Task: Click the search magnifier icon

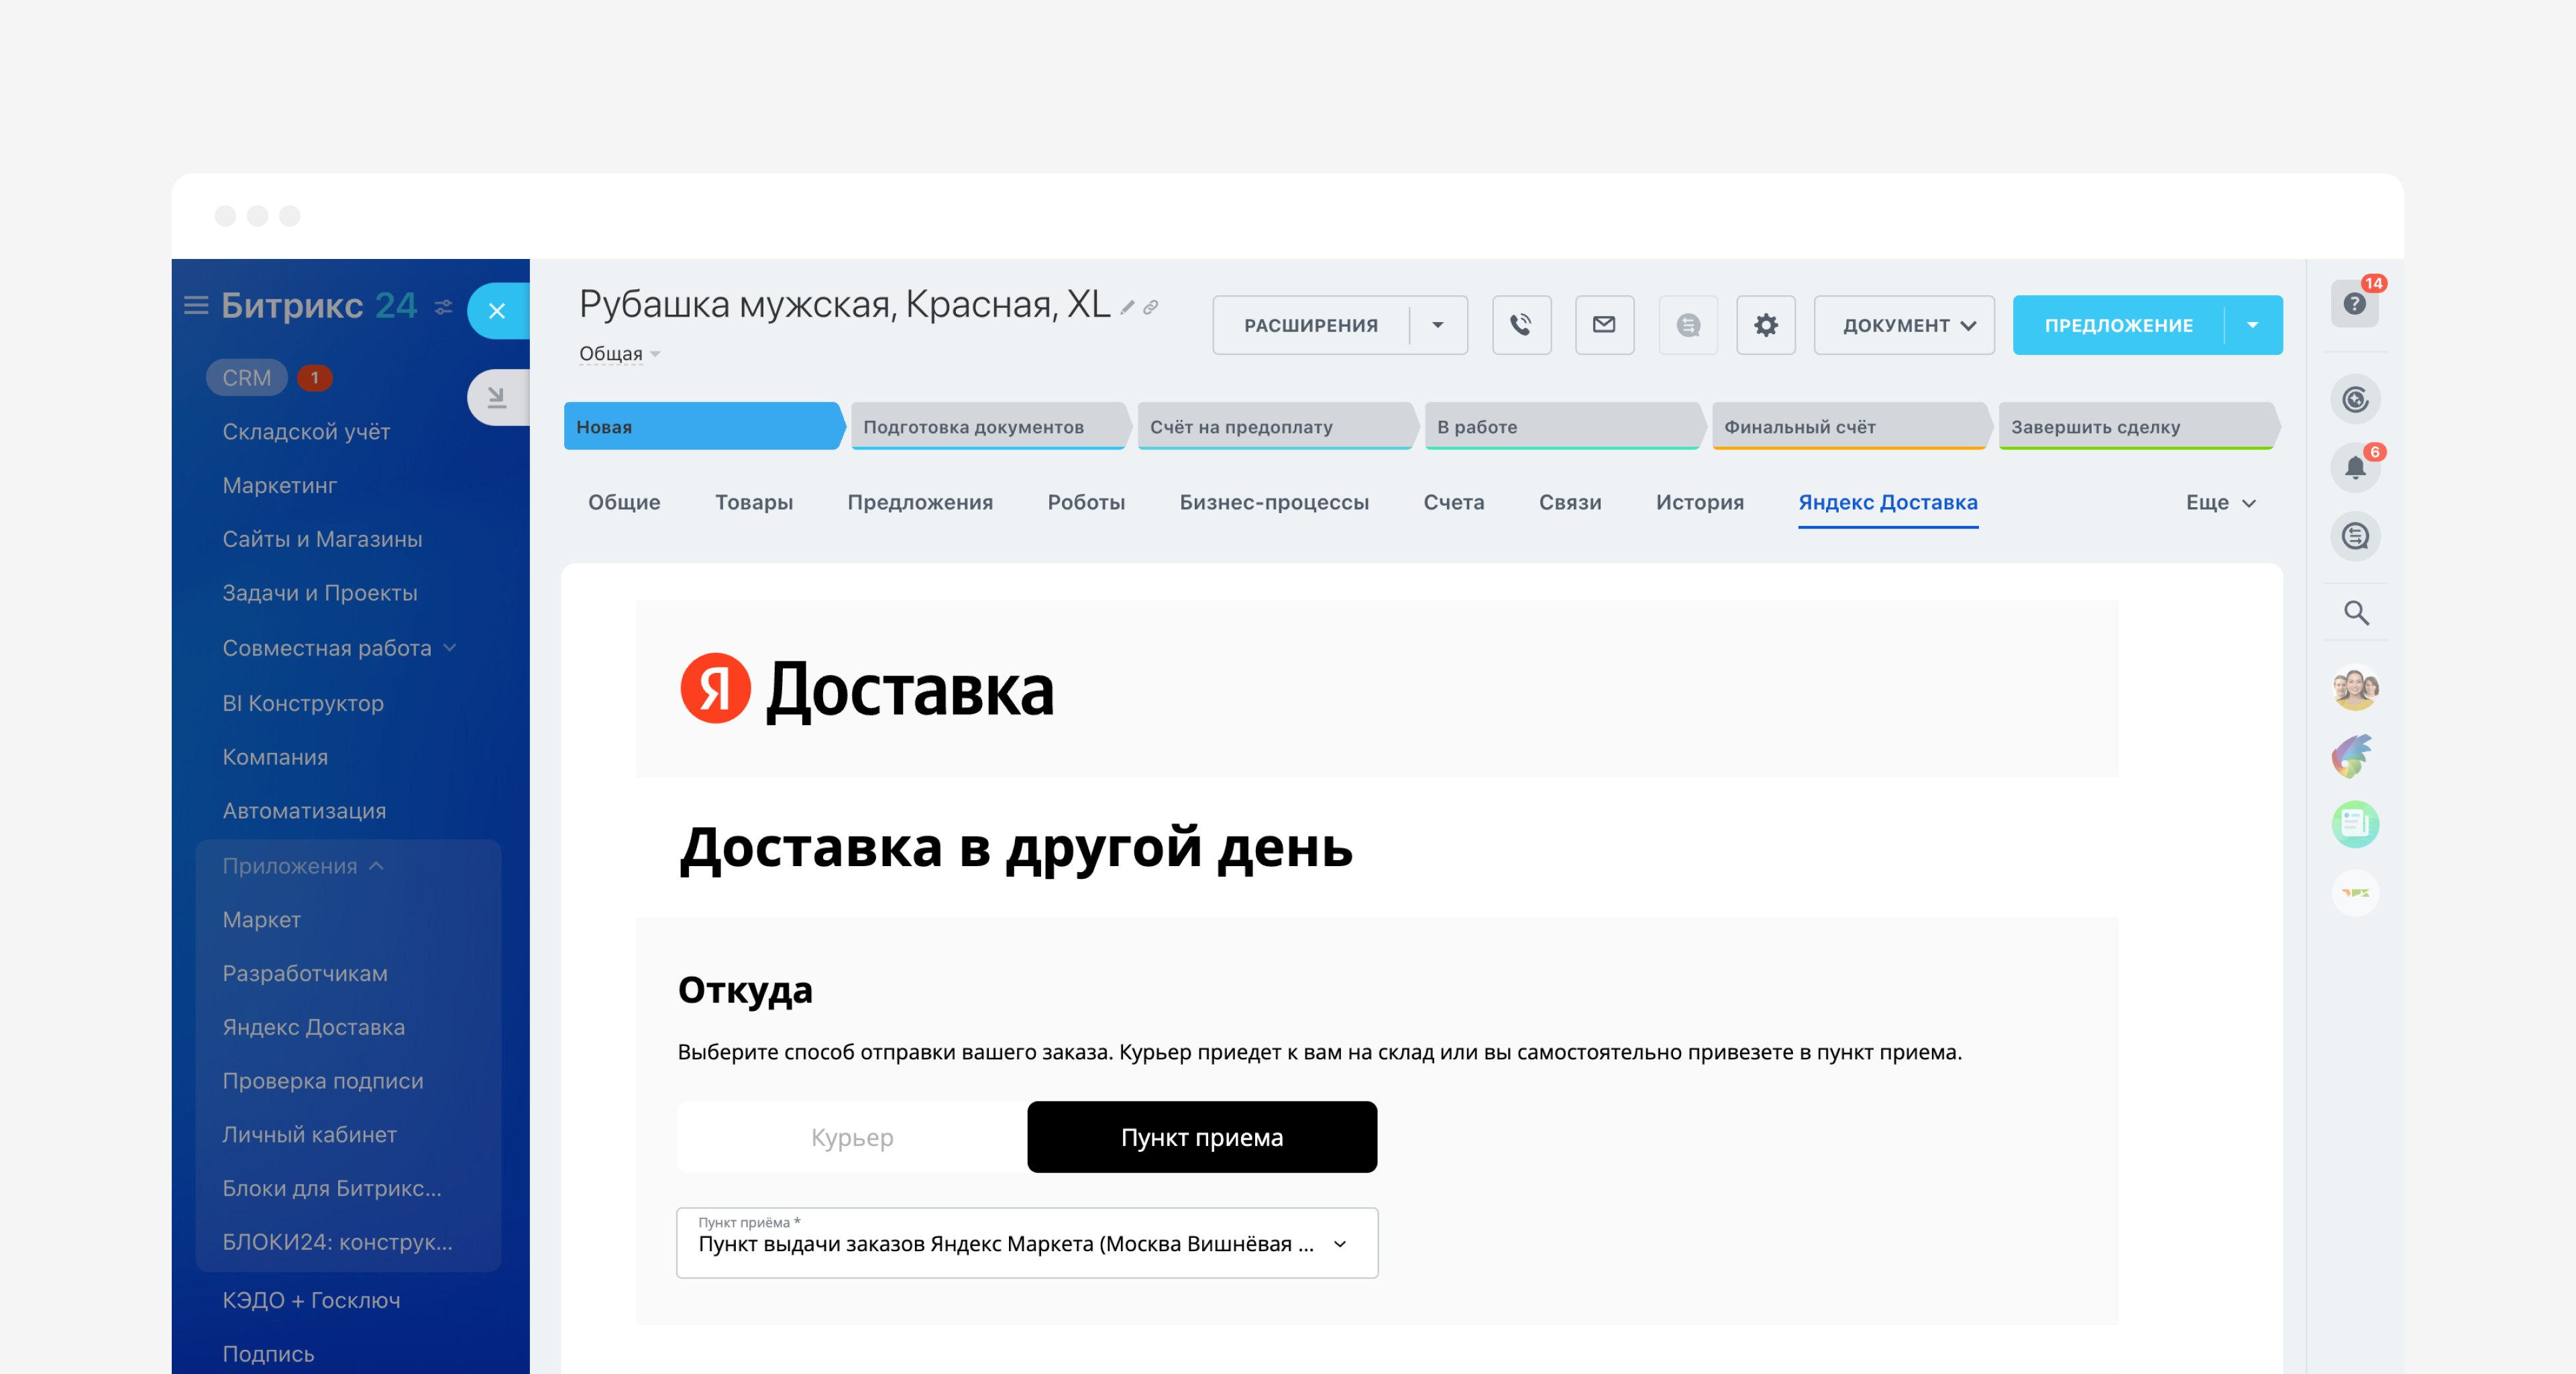Action: (2356, 613)
